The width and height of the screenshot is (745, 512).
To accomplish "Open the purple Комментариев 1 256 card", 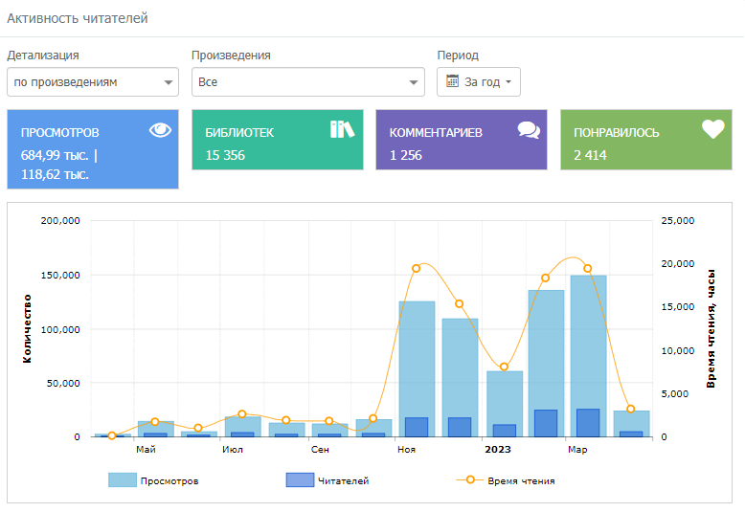I will click(x=461, y=140).
